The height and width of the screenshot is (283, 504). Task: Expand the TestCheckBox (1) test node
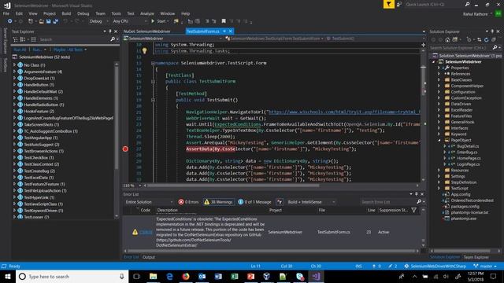pyautogui.click(x=14, y=157)
